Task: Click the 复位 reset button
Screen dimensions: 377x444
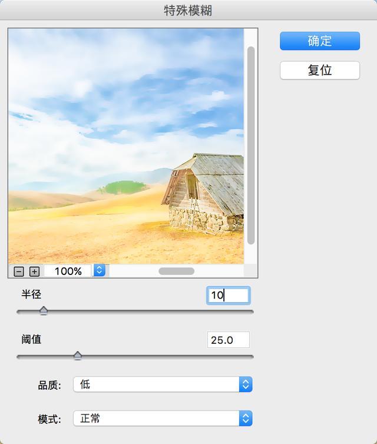Action: click(320, 70)
